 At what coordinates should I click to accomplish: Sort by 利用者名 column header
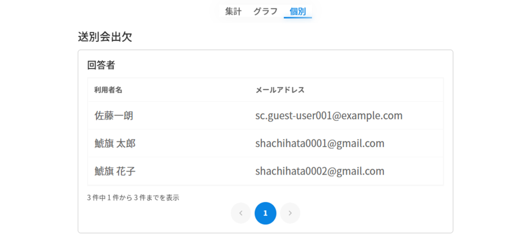pyautogui.click(x=108, y=90)
